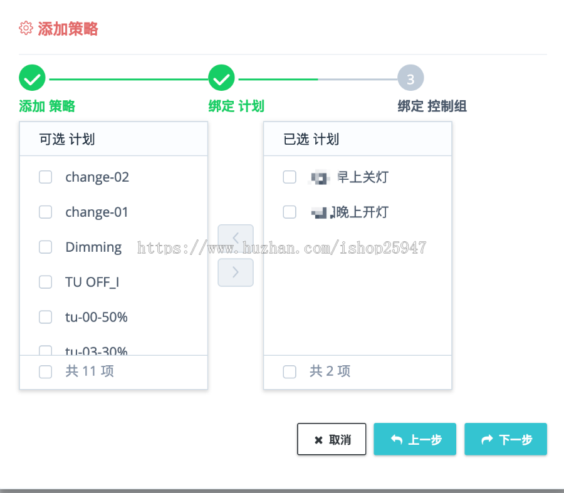Viewport: 564px width, 493px height.
Task: Check the change-01 checkbox
Action: coord(45,212)
